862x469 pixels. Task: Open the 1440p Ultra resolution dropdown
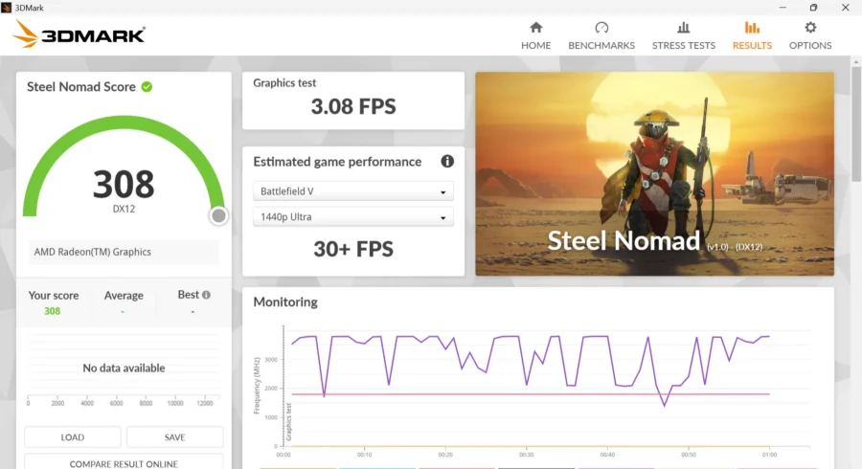click(x=352, y=217)
